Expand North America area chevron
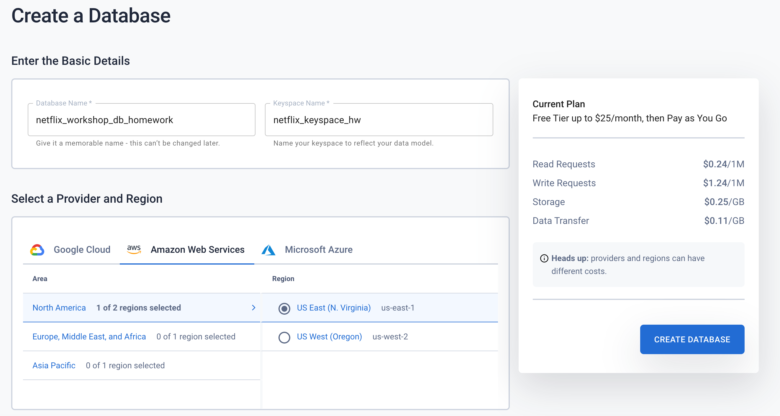Image resolution: width=780 pixels, height=416 pixels. (x=253, y=308)
